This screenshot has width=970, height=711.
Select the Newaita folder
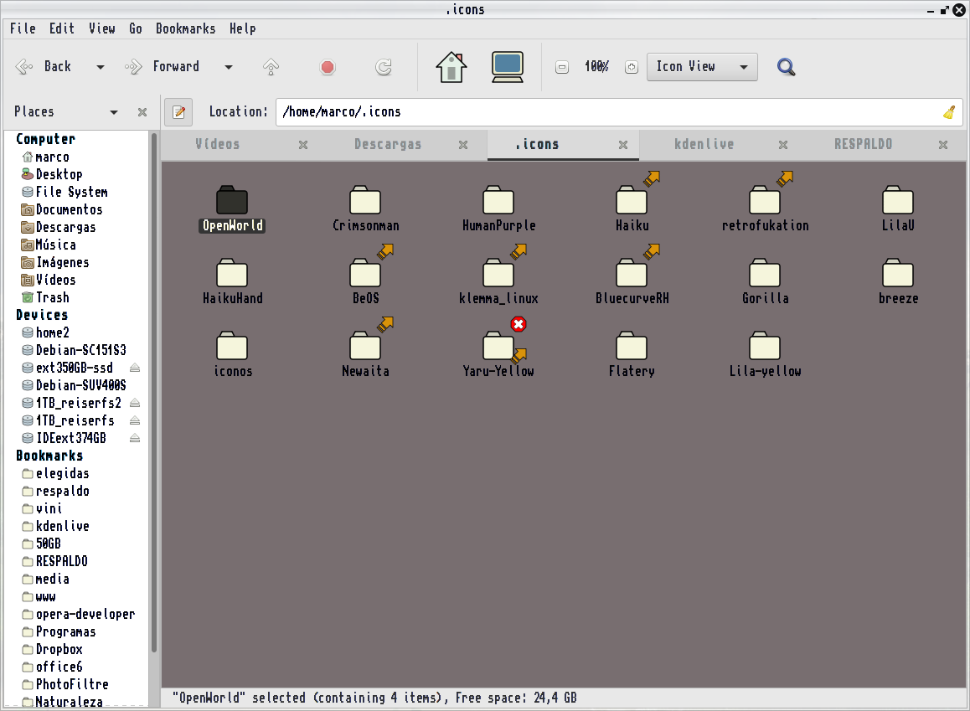[x=365, y=355]
